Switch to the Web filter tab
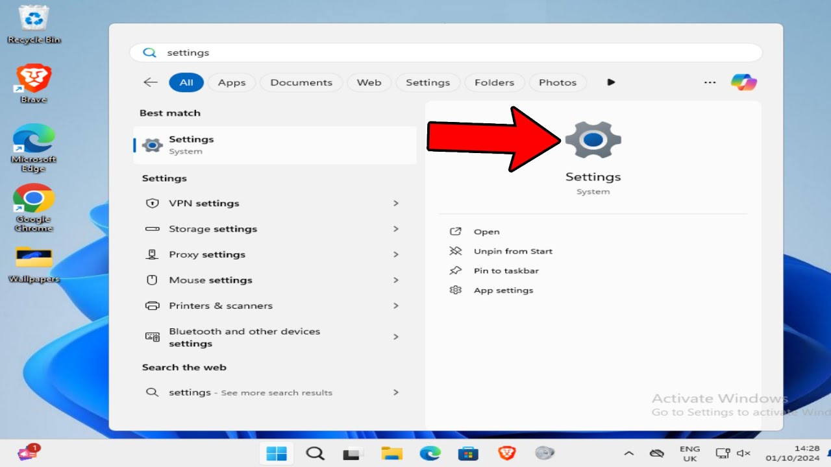 [x=369, y=82]
